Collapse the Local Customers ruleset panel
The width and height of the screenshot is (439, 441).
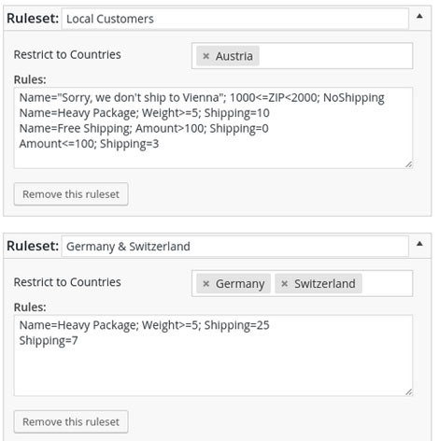point(419,16)
